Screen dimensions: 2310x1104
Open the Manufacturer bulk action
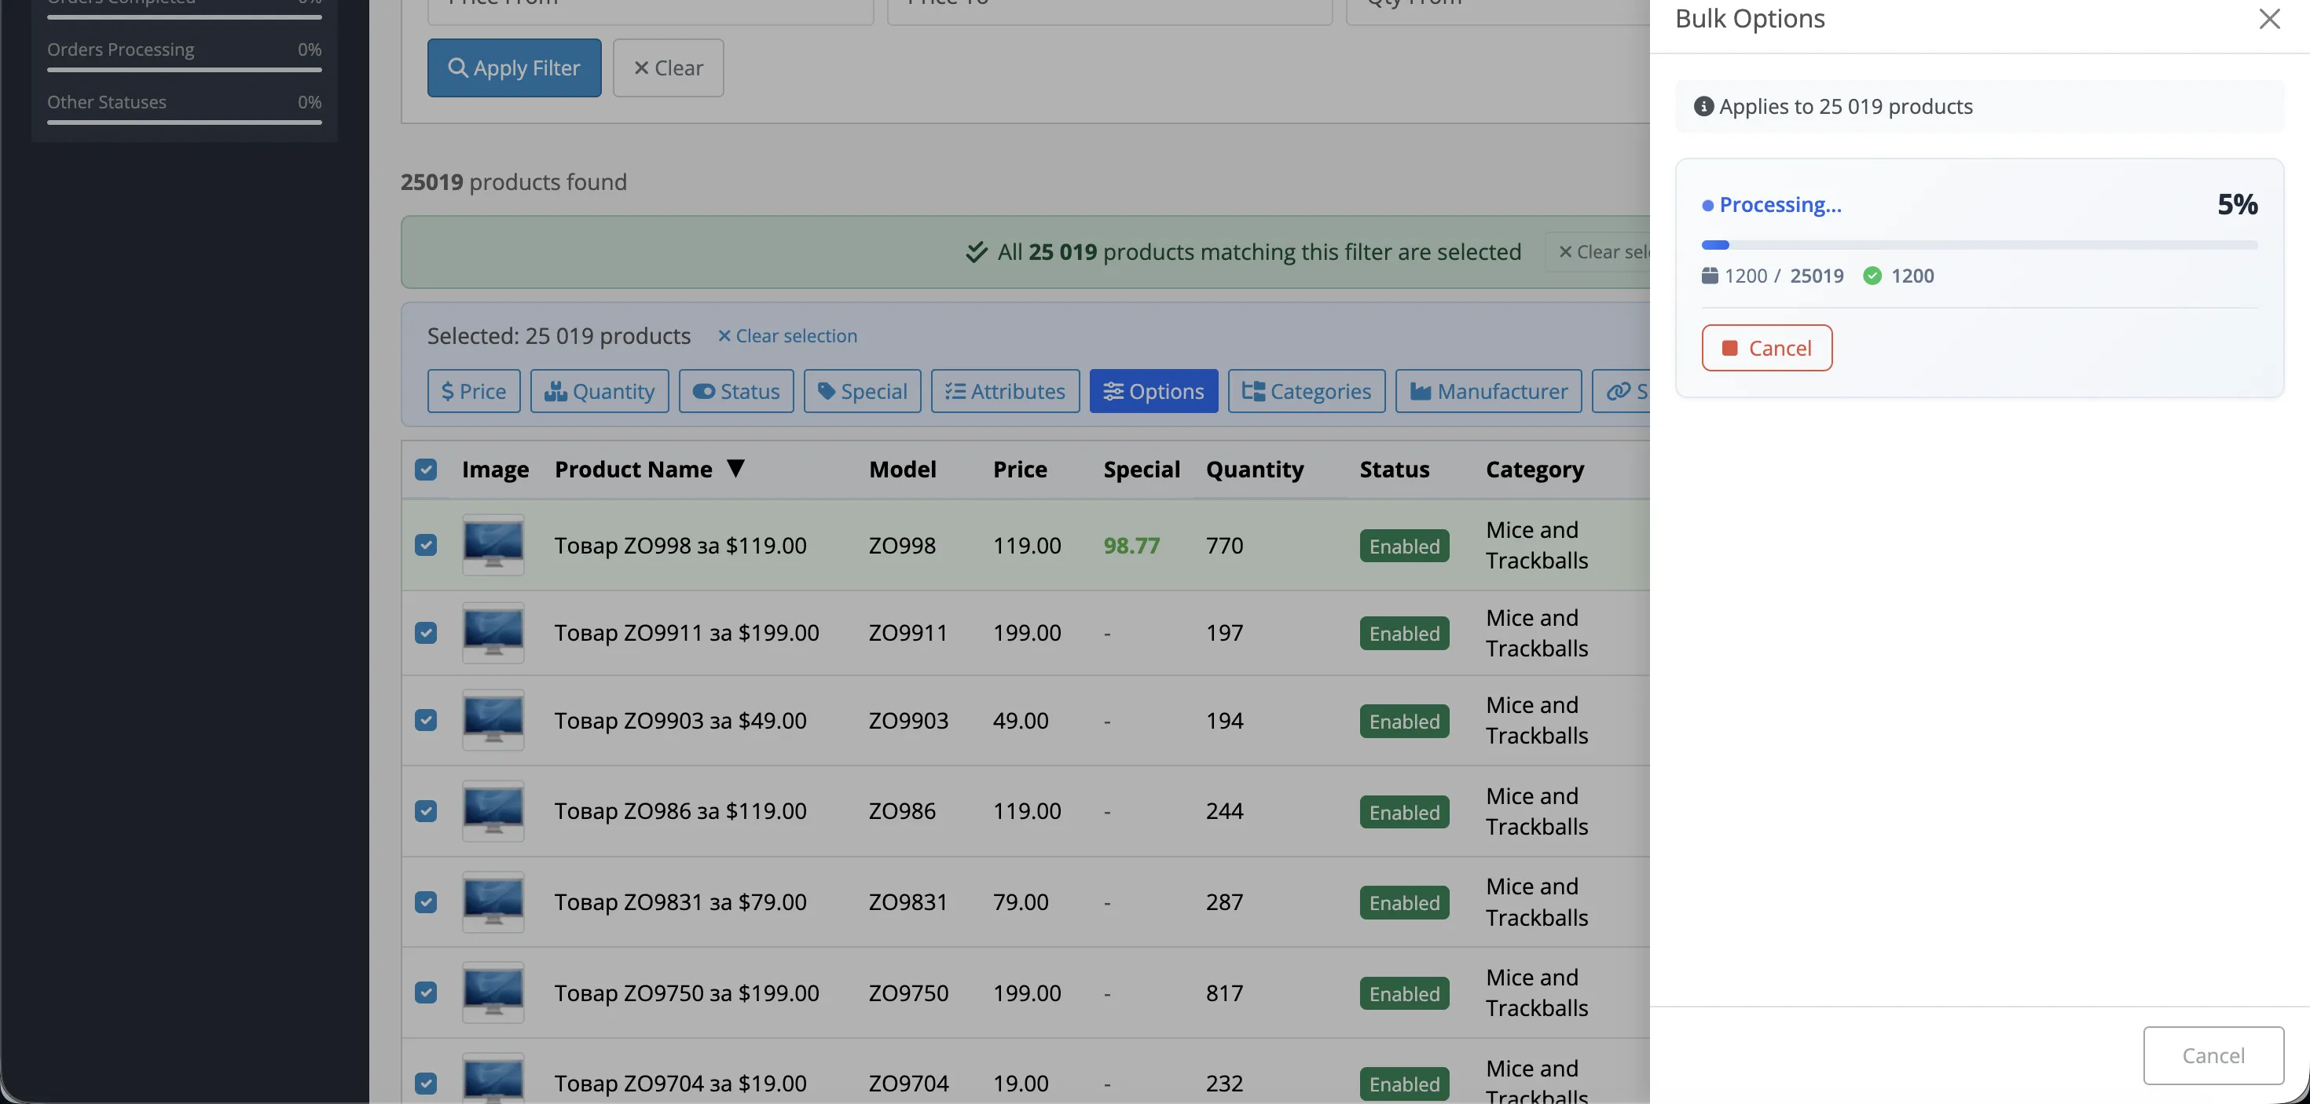coord(1489,392)
